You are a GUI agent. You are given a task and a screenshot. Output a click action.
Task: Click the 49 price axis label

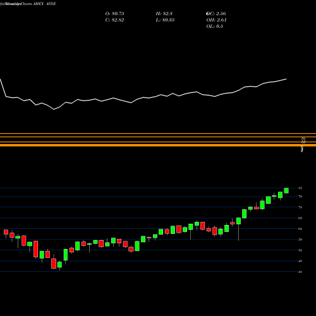coord(300,261)
